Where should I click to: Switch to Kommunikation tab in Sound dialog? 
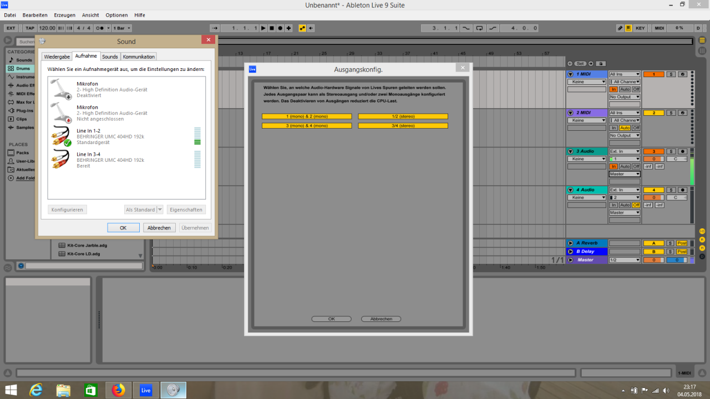(139, 57)
